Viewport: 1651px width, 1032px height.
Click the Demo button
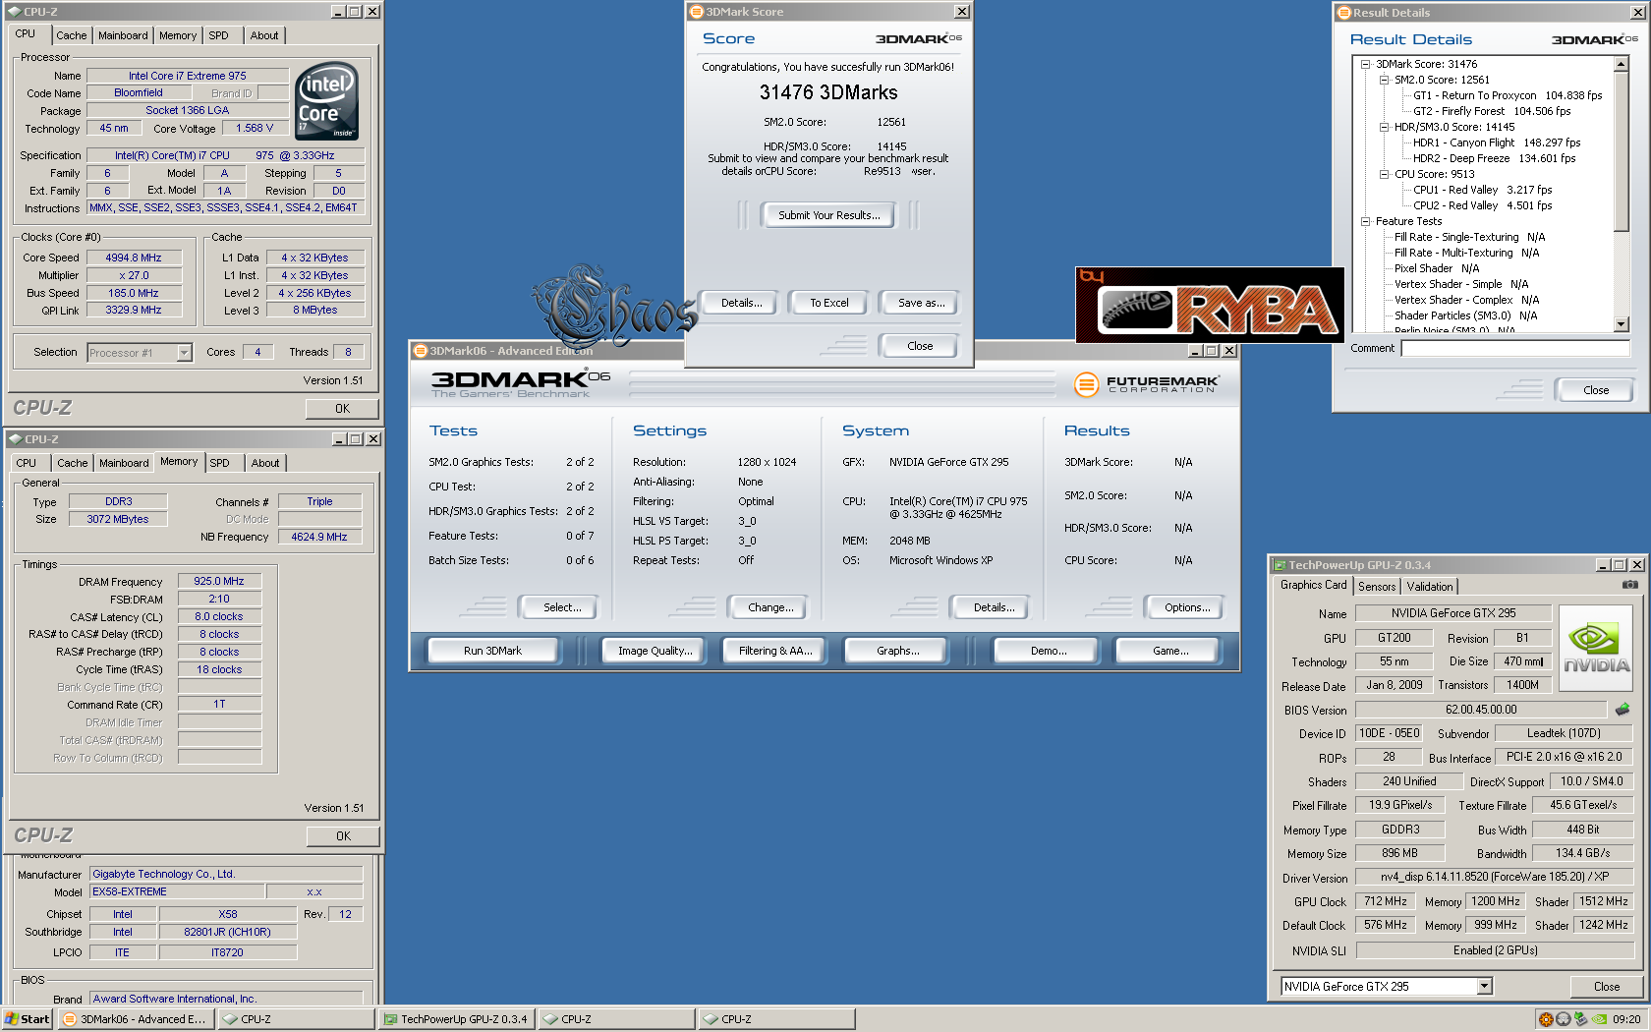(x=1048, y=651)
